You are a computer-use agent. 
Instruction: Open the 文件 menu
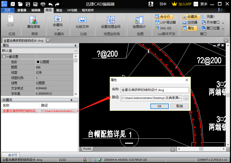click(8, 10)
